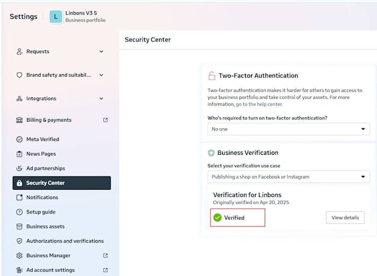The height and width of the screenshot is (276, 377).
Task: Go to News Pages
Action: (x=62, y=154)
